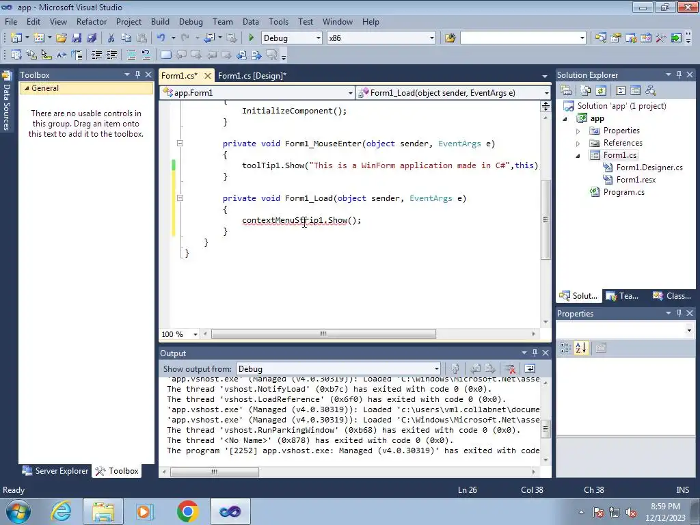Click the New Project toolbar icon
This screenshot has height=525, width=700.
pyautogui.click(x=16, y=38)
